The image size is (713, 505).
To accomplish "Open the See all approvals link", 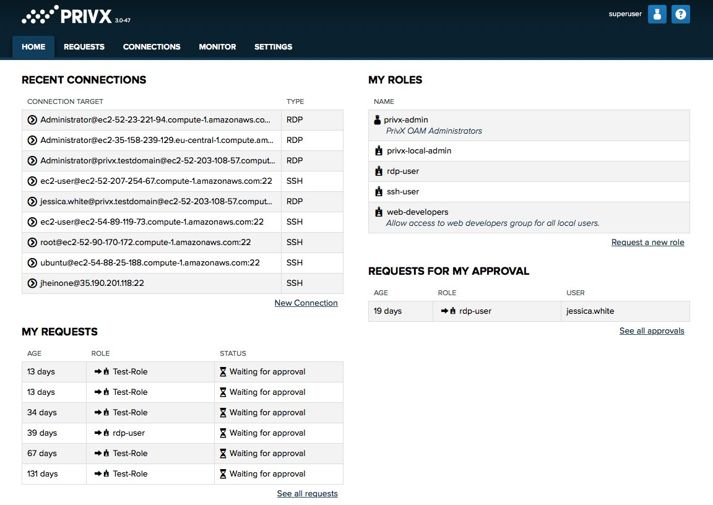I will point(651,331).
